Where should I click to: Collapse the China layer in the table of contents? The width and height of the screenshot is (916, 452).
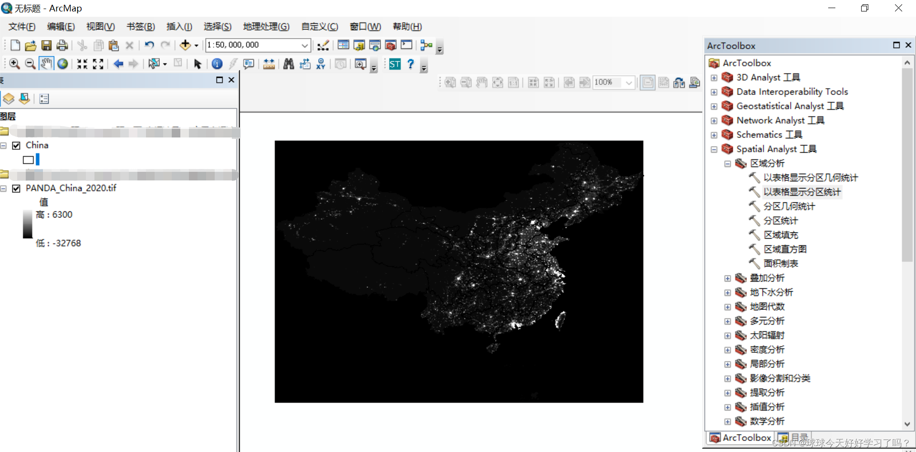(3, 146)
